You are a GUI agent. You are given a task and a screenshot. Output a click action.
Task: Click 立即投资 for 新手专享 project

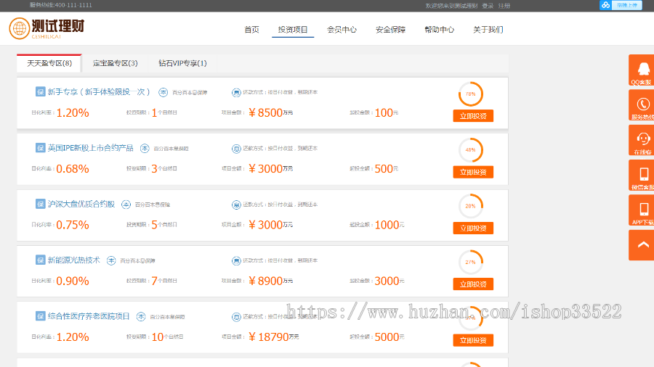[x=473, y=116]
